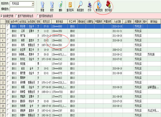Click the 删除 recycle-bin icon
Image resolution: width=161 pixels, height=117 pixels.
click(61, 6)
